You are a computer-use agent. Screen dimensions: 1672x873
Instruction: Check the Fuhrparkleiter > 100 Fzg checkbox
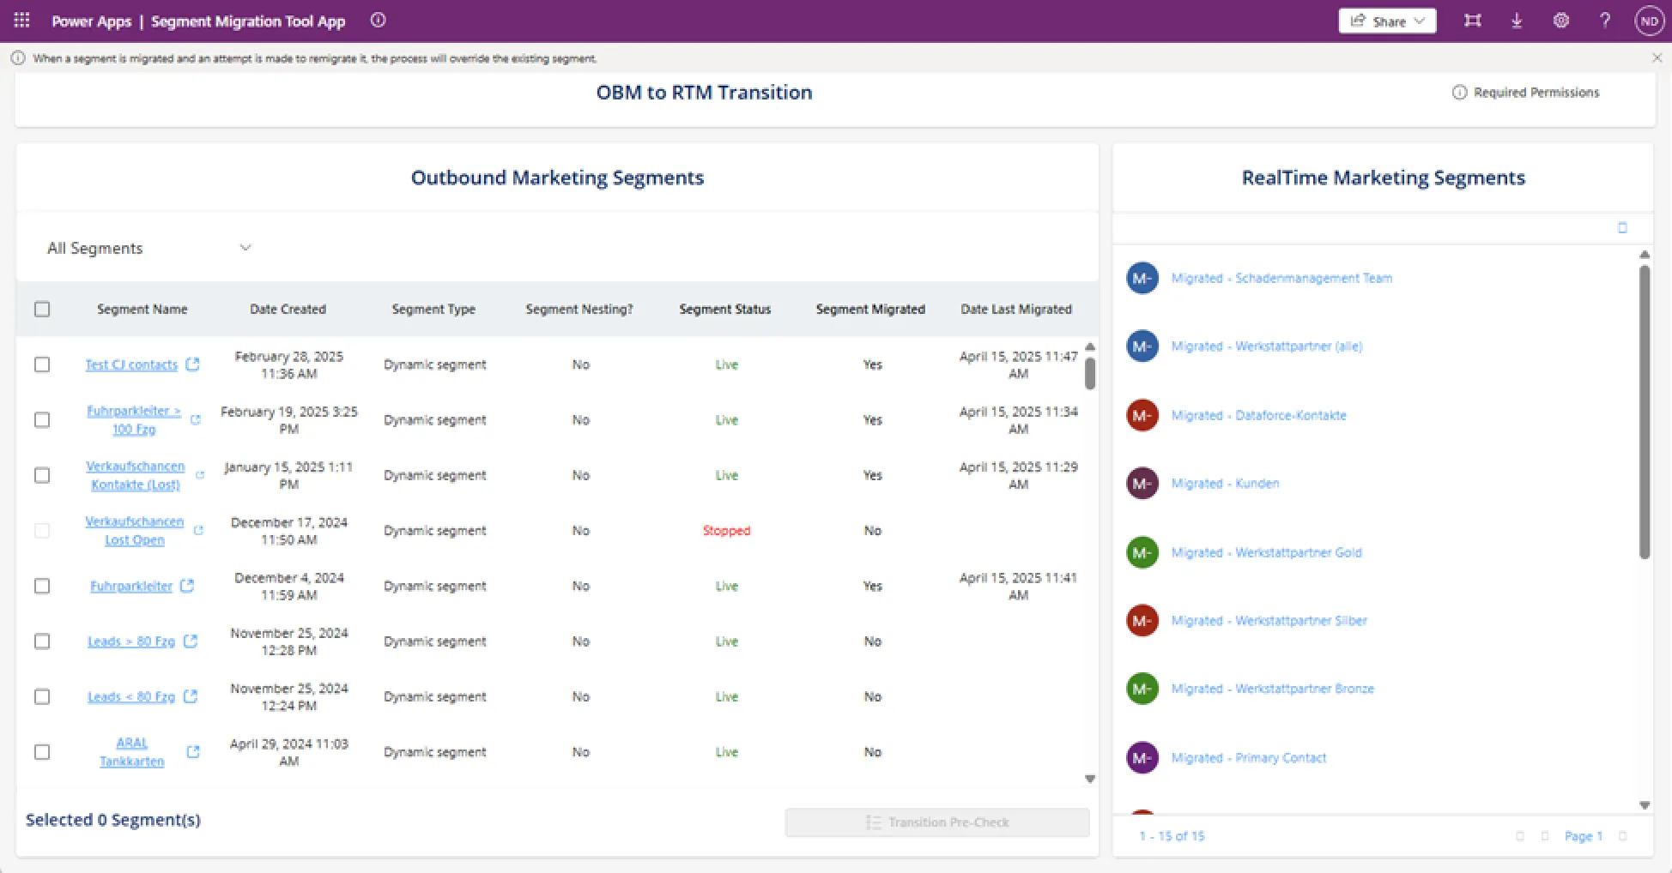point(42,419)
